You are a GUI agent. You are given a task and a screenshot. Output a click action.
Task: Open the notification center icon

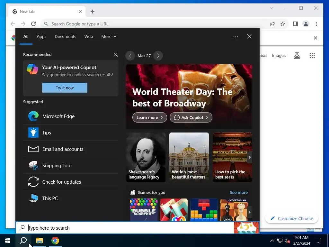[318, 241]
